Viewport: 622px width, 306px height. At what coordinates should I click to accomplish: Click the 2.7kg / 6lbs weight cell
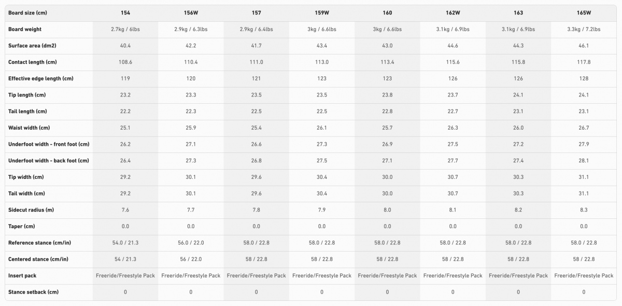point(125,30)
